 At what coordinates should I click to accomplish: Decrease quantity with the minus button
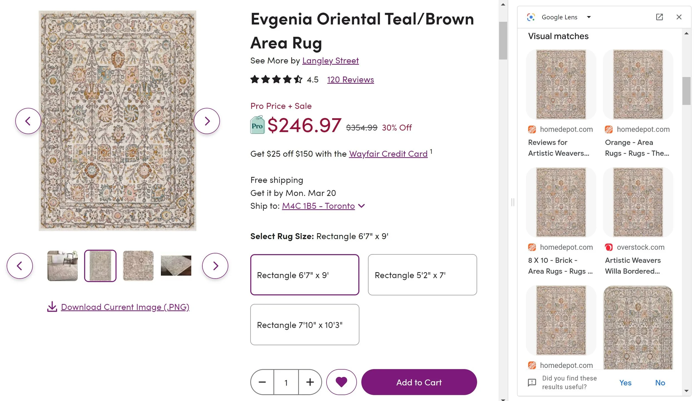click(262, 382)
